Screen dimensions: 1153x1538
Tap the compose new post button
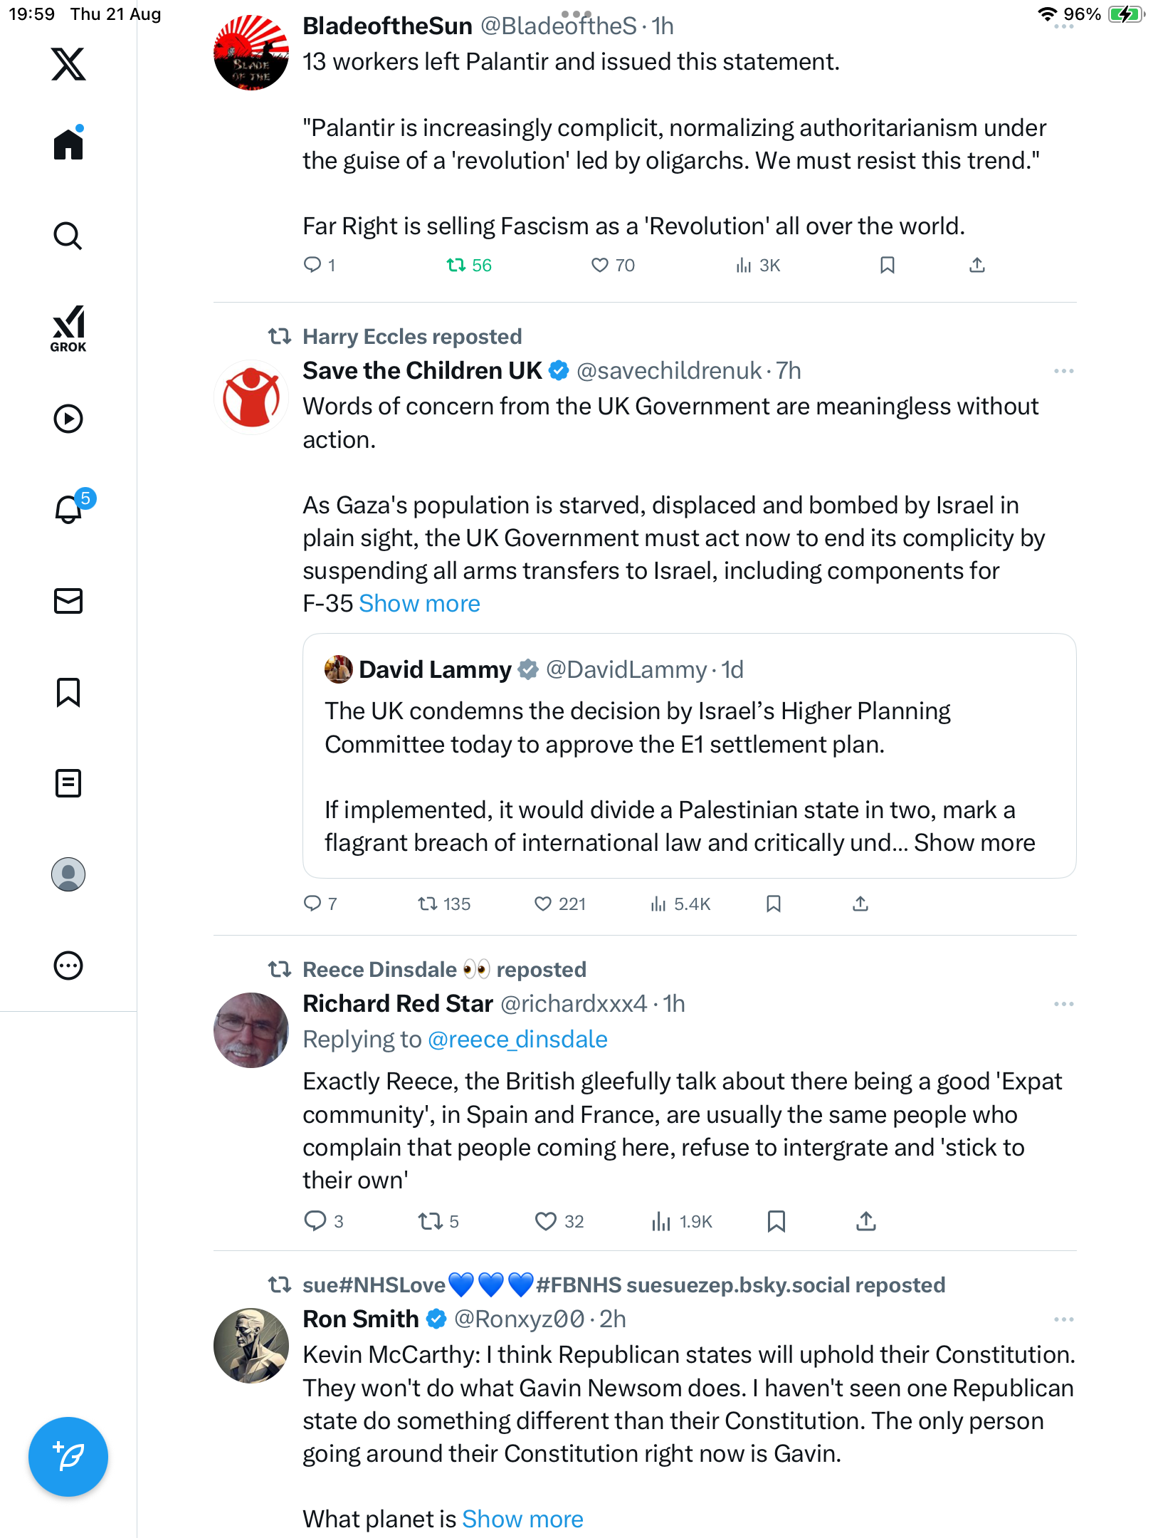(68, 1456)
